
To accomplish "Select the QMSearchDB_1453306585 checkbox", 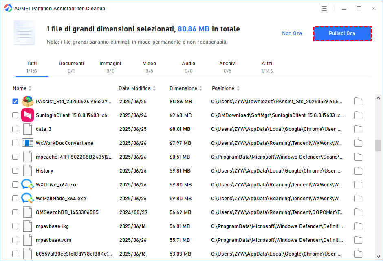I will tap(15, 212).
